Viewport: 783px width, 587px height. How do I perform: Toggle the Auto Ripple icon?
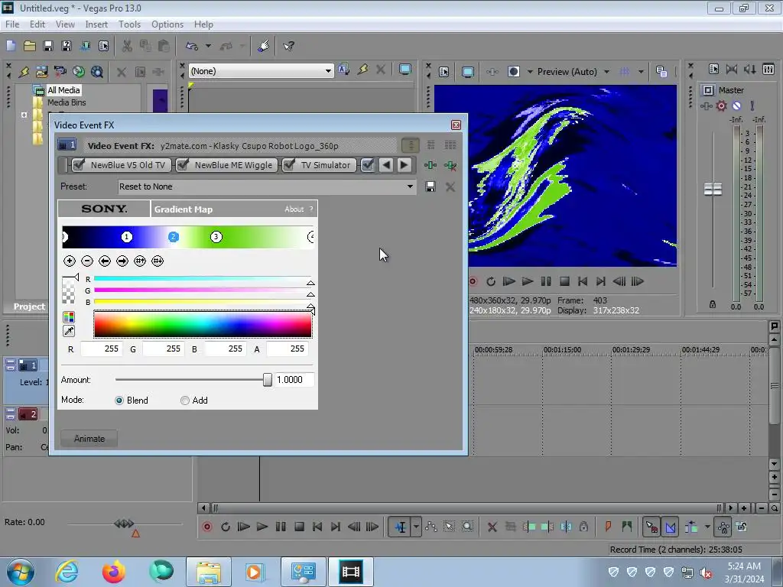pyautogui.click(x=691, y=527)
